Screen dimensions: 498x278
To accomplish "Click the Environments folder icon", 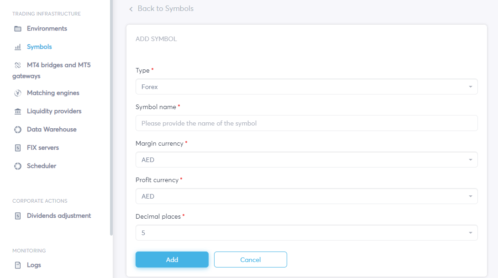I will 18,29.
